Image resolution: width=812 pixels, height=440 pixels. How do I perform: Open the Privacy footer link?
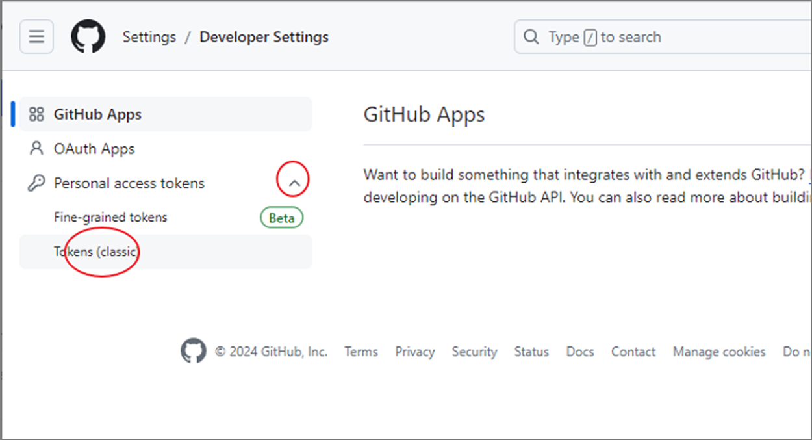pos(414,352)
